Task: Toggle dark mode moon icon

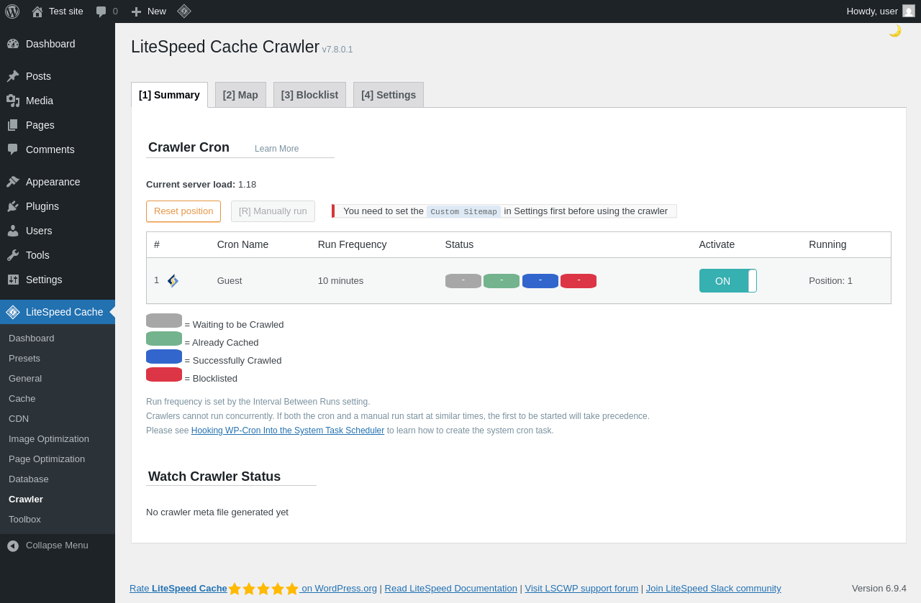Action: pos(895,31)
